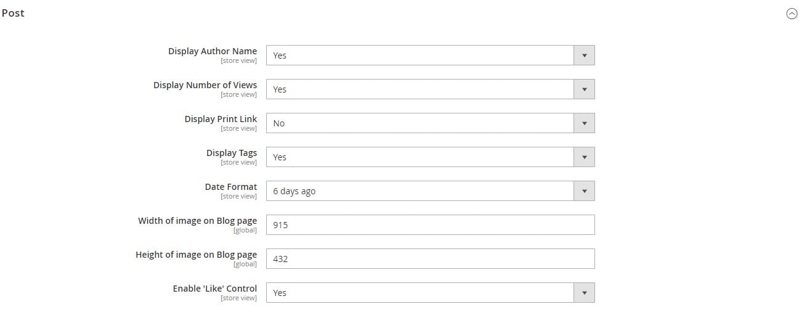Click the Display Tags label text
Image resolution: width=807 pixels, height=312 pixels.
(x=232, y=153)
